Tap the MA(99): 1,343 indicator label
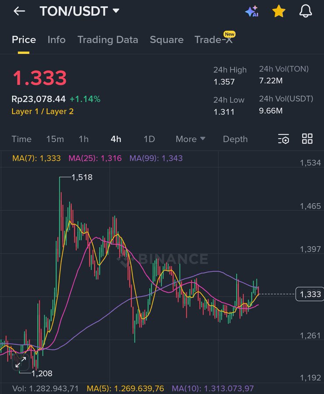324x394 pixels. (156, 158)
